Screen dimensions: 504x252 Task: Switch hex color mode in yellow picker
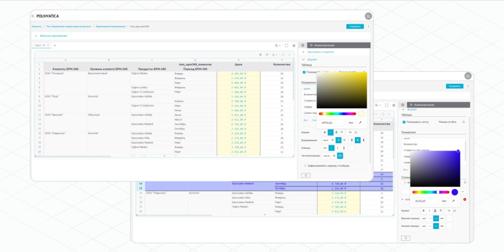click(x=350, y=123)
